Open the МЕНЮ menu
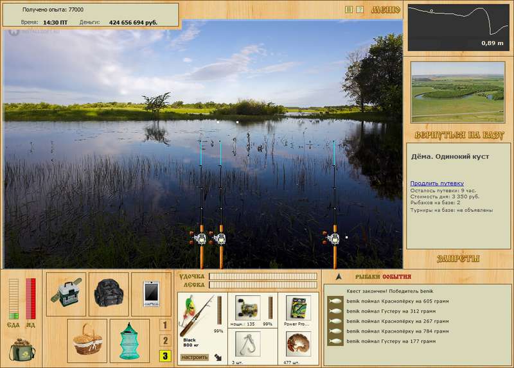 [385, 10]
